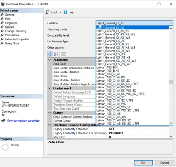176x167 pixels.
Task: Click PRIMARY value for Secondary estimation
Action: coord(138,133)
